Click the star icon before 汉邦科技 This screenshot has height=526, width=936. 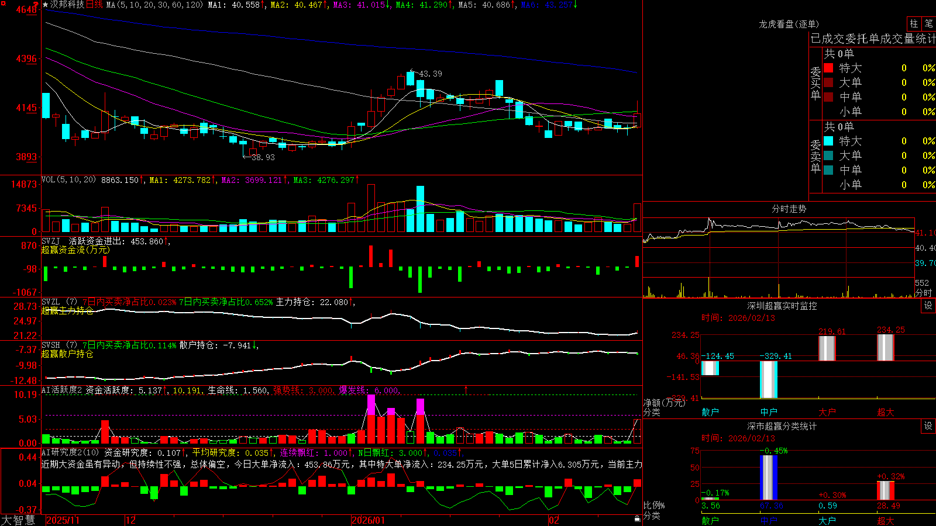coord(46,5)
